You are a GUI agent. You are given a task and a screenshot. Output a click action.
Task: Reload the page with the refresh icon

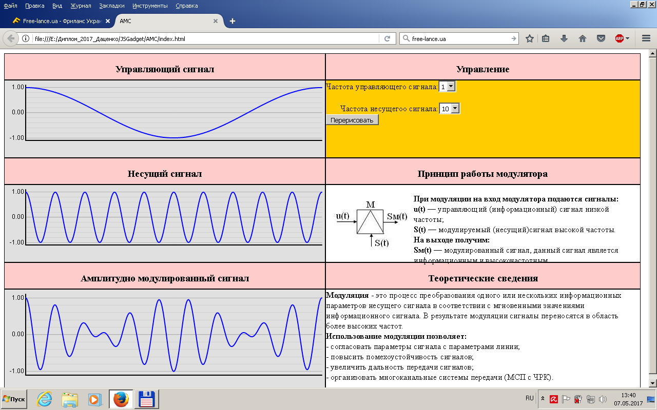coord(388,38)
